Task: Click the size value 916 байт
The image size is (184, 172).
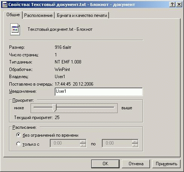Action: (63, 47)
